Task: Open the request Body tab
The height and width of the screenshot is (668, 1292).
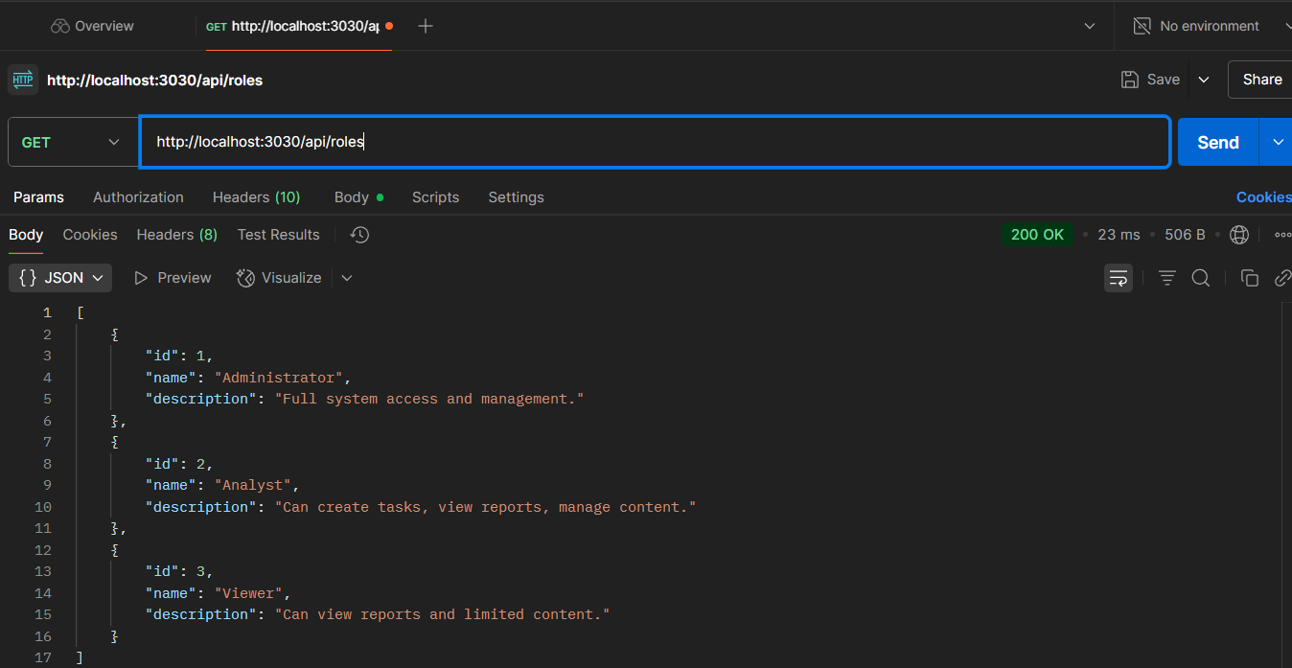Action: coord(358,196)
